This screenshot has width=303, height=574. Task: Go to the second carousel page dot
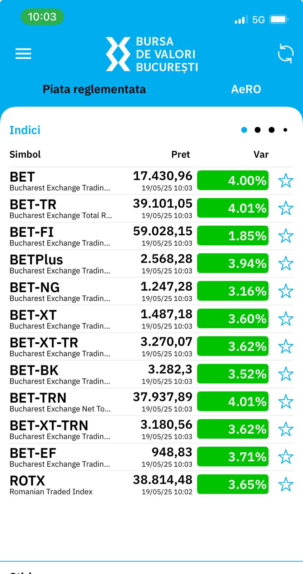257,130
